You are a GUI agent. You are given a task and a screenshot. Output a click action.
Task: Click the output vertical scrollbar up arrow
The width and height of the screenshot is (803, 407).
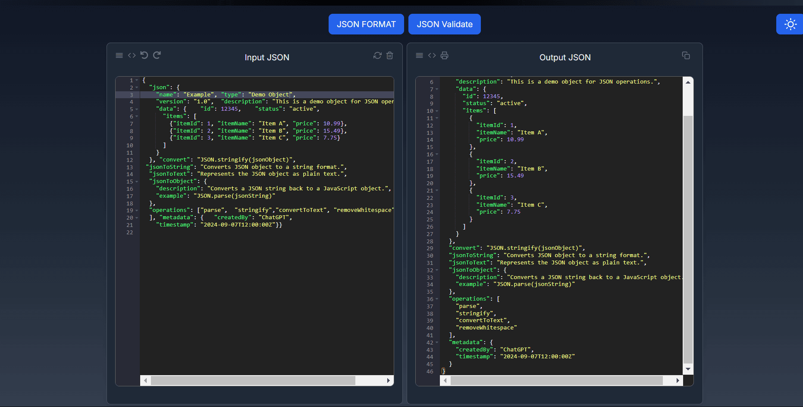click(x=688, y=82)
